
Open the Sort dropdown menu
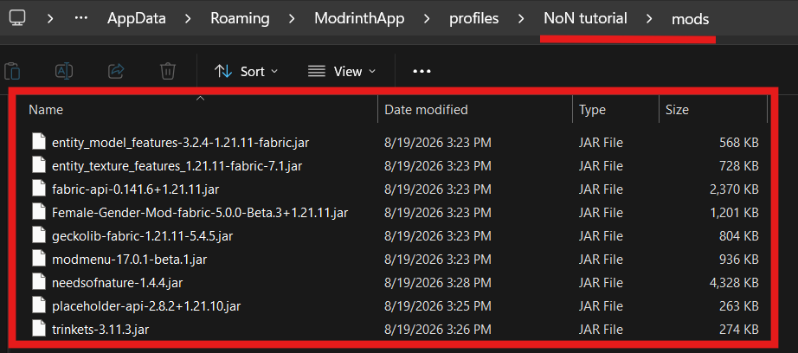pyautogui.click(x=247, y=72)
